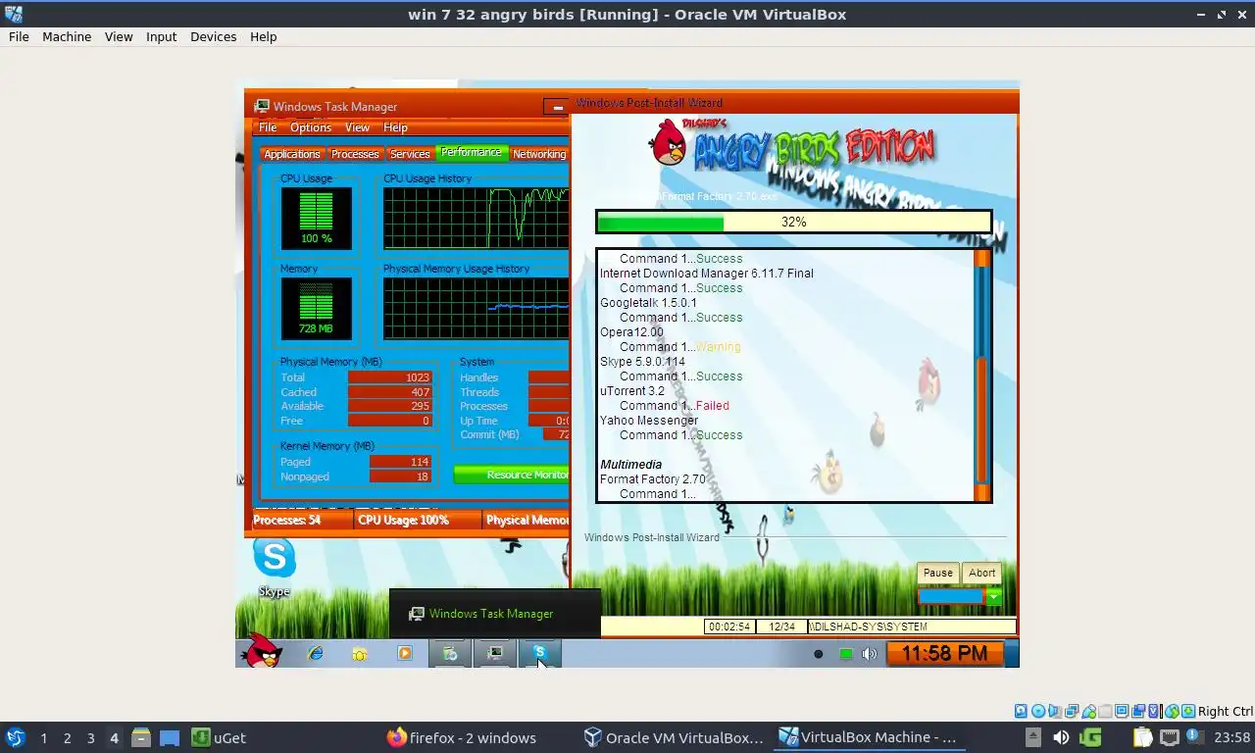The height and width of the screenshot is (753, 1255).
Task: Click VirtualBox optical disk status indicator
Action: pyautogui.click(x=1037, y=711)
